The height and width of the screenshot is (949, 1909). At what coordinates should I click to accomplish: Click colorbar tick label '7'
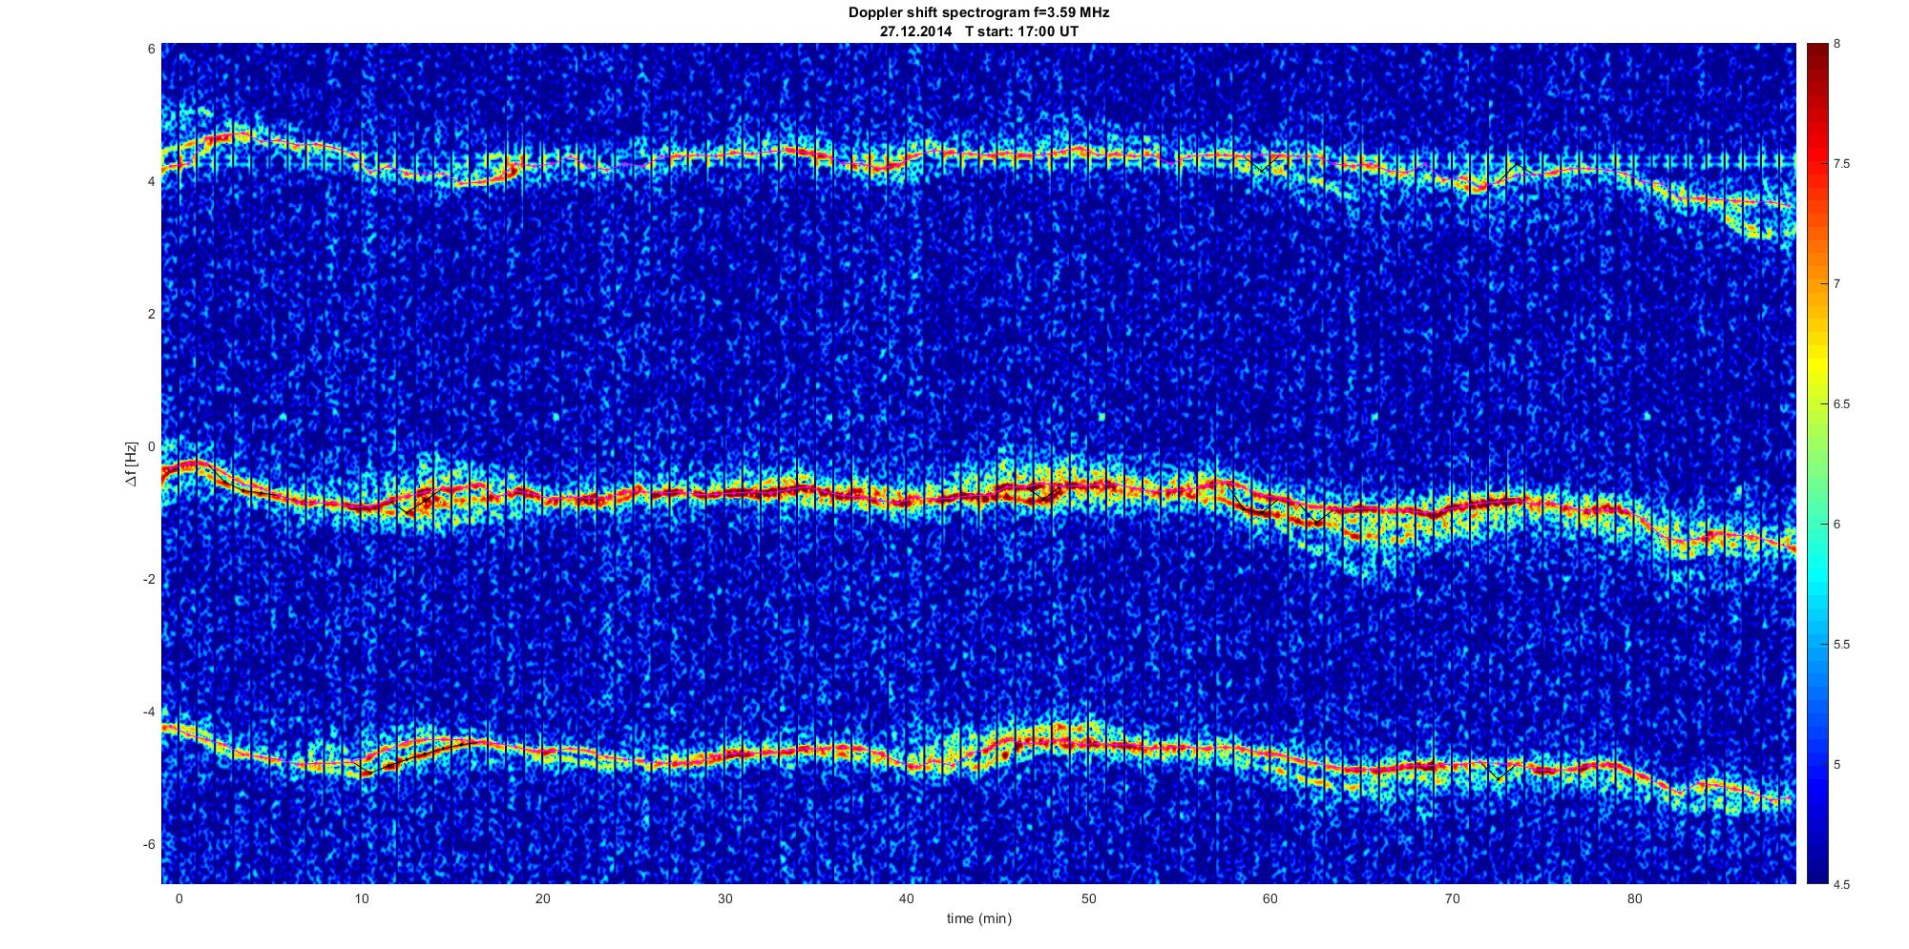[x=1836, y=284]
